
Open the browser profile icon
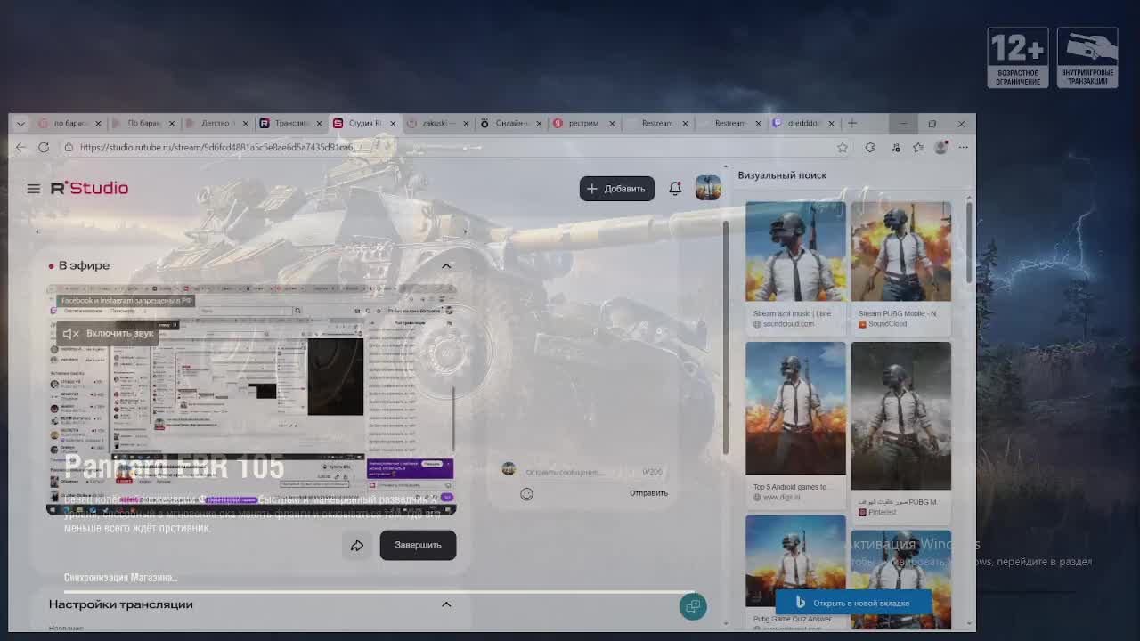click(940, 147)
